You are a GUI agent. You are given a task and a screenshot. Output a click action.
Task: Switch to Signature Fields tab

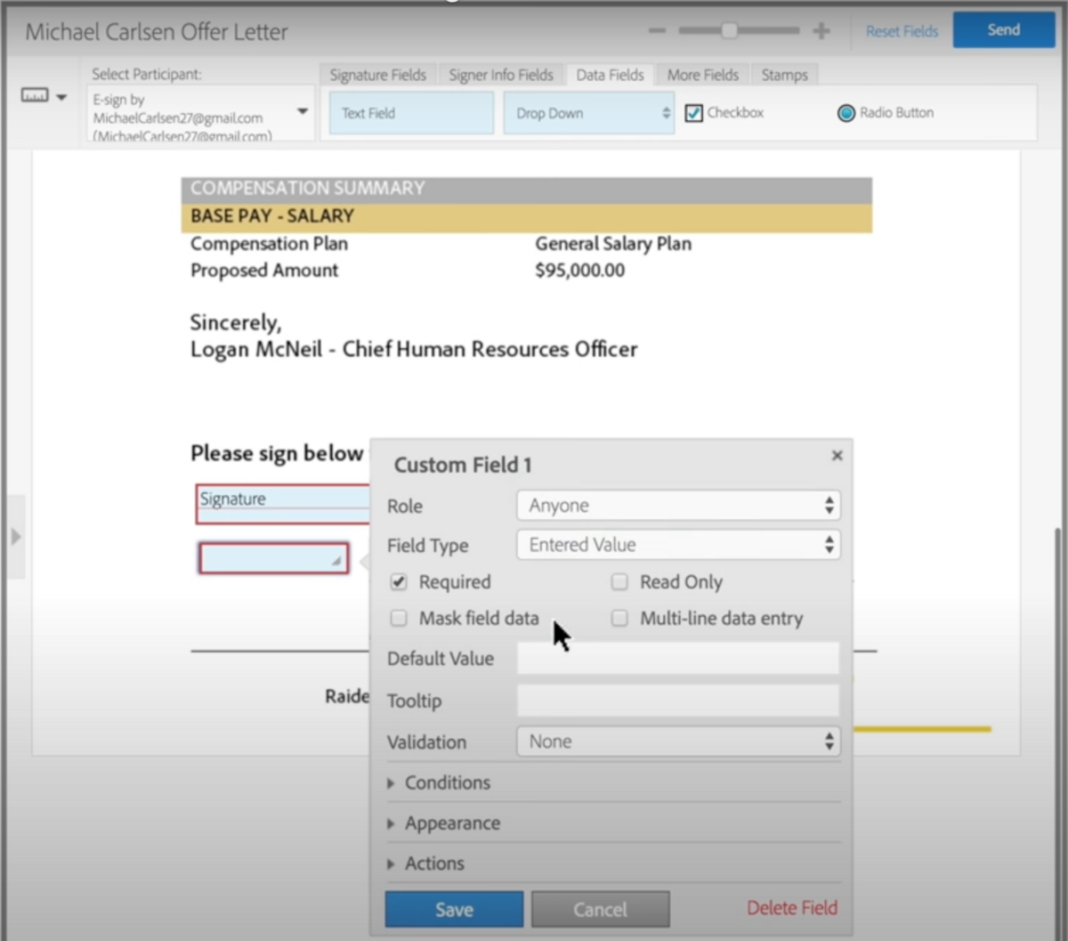point(377,75)
